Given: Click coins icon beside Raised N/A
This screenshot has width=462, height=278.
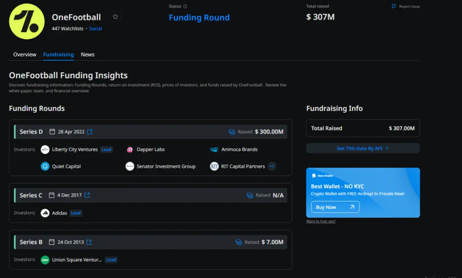Looking at the screenshot, I should 250,195.
